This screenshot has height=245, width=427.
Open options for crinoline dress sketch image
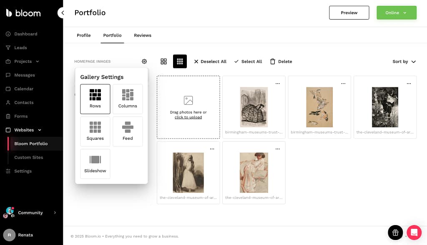[277, 83]
